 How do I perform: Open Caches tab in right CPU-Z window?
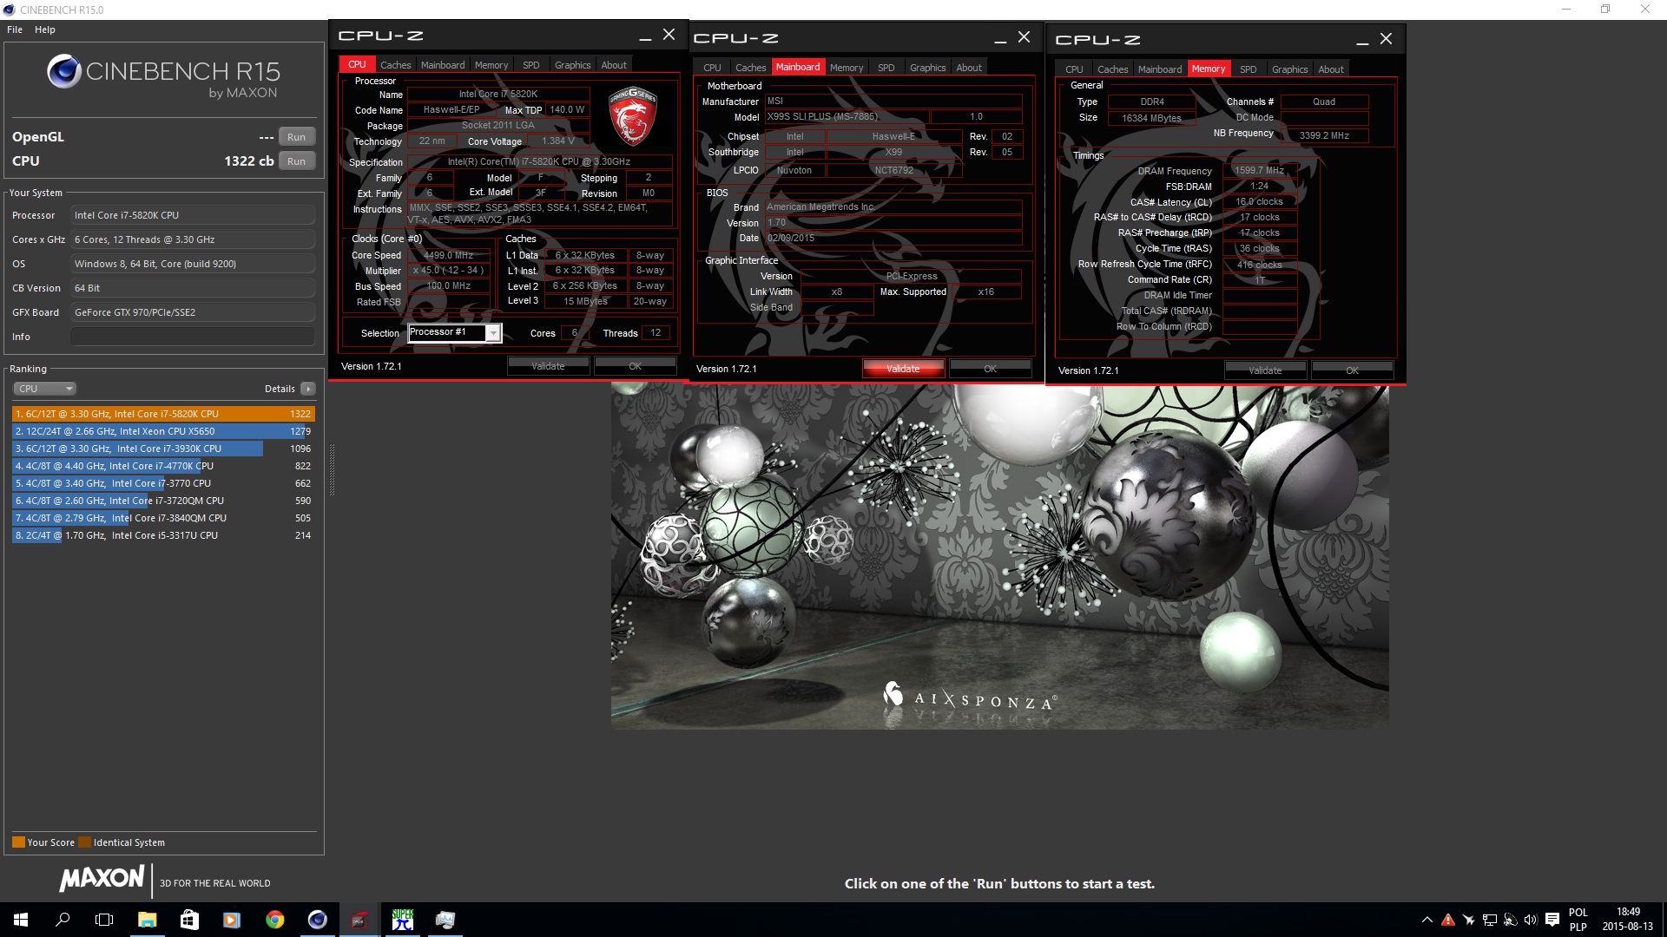[x=1113, y=69]
